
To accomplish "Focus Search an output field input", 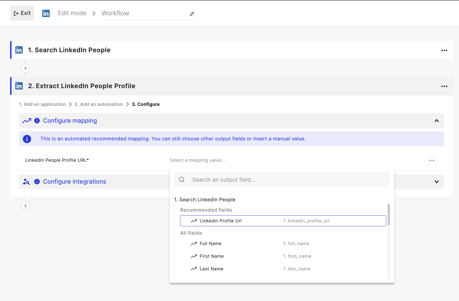I will click(x=282, y=180).
